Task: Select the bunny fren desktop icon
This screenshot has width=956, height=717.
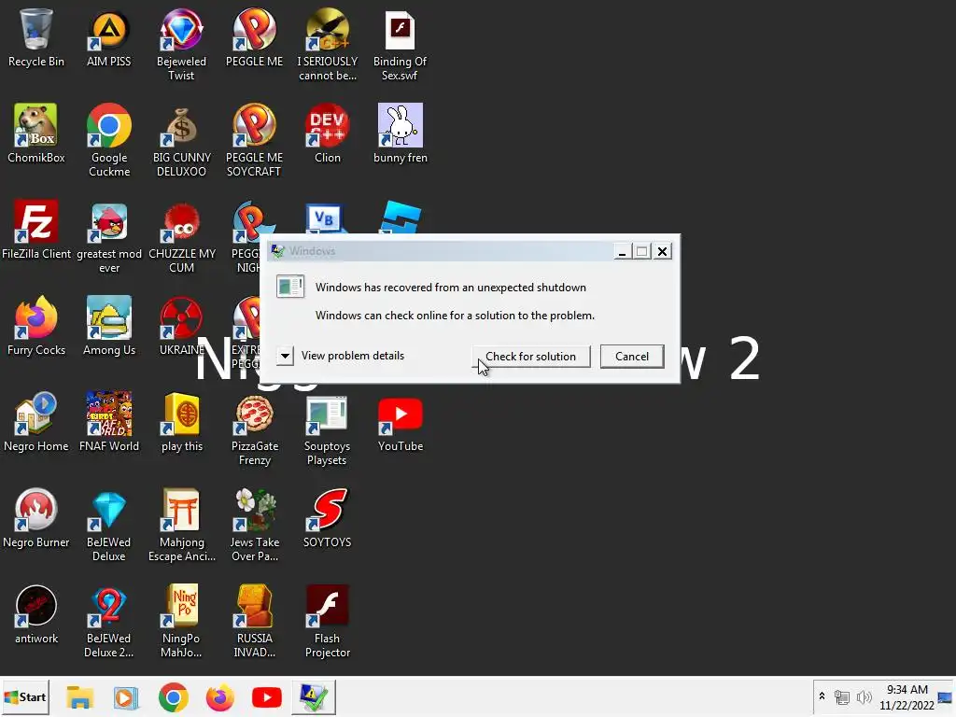Action: 400,133
